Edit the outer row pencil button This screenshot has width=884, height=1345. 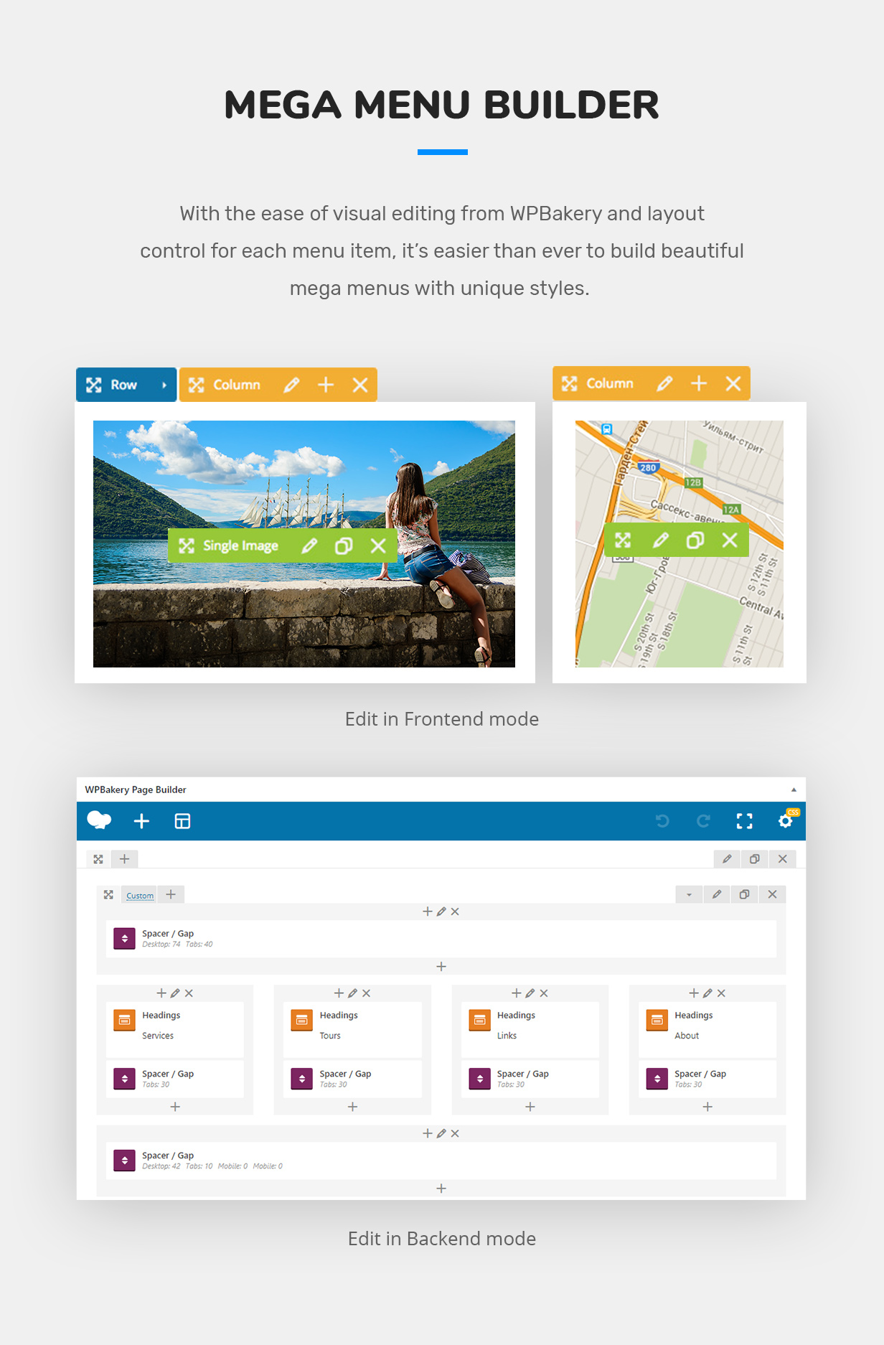(727, 859)
